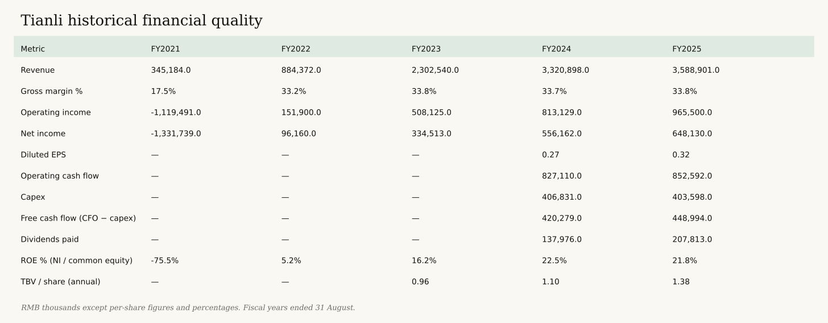
Task: Click FY2025 operating cash flow 852,592.0
Action: click(692, 176)
